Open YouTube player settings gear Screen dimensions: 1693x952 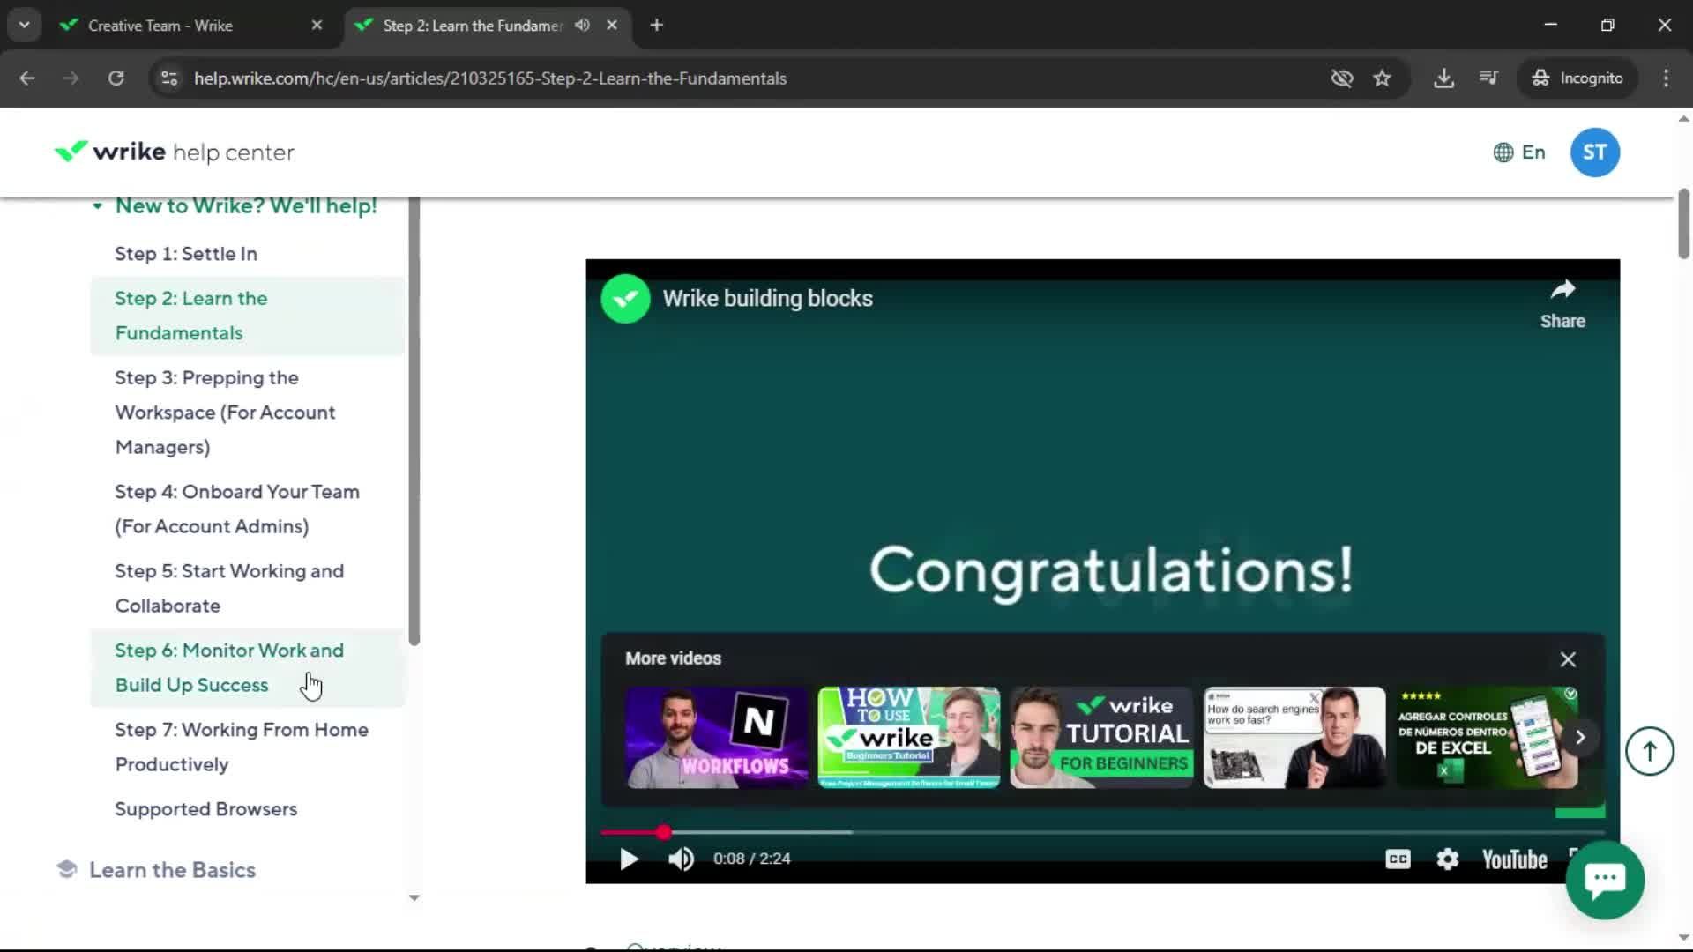(1447, 859)
